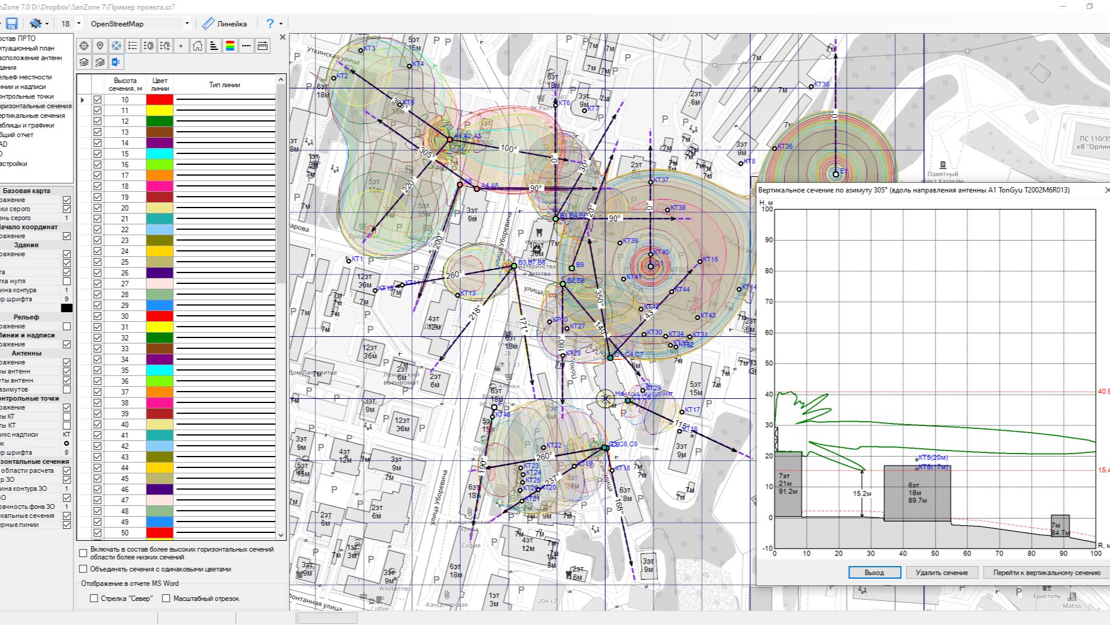Click the house icon in the panel toolbar
The image size is (1110, 625).
pyautogui.click(x=197, y=46)
